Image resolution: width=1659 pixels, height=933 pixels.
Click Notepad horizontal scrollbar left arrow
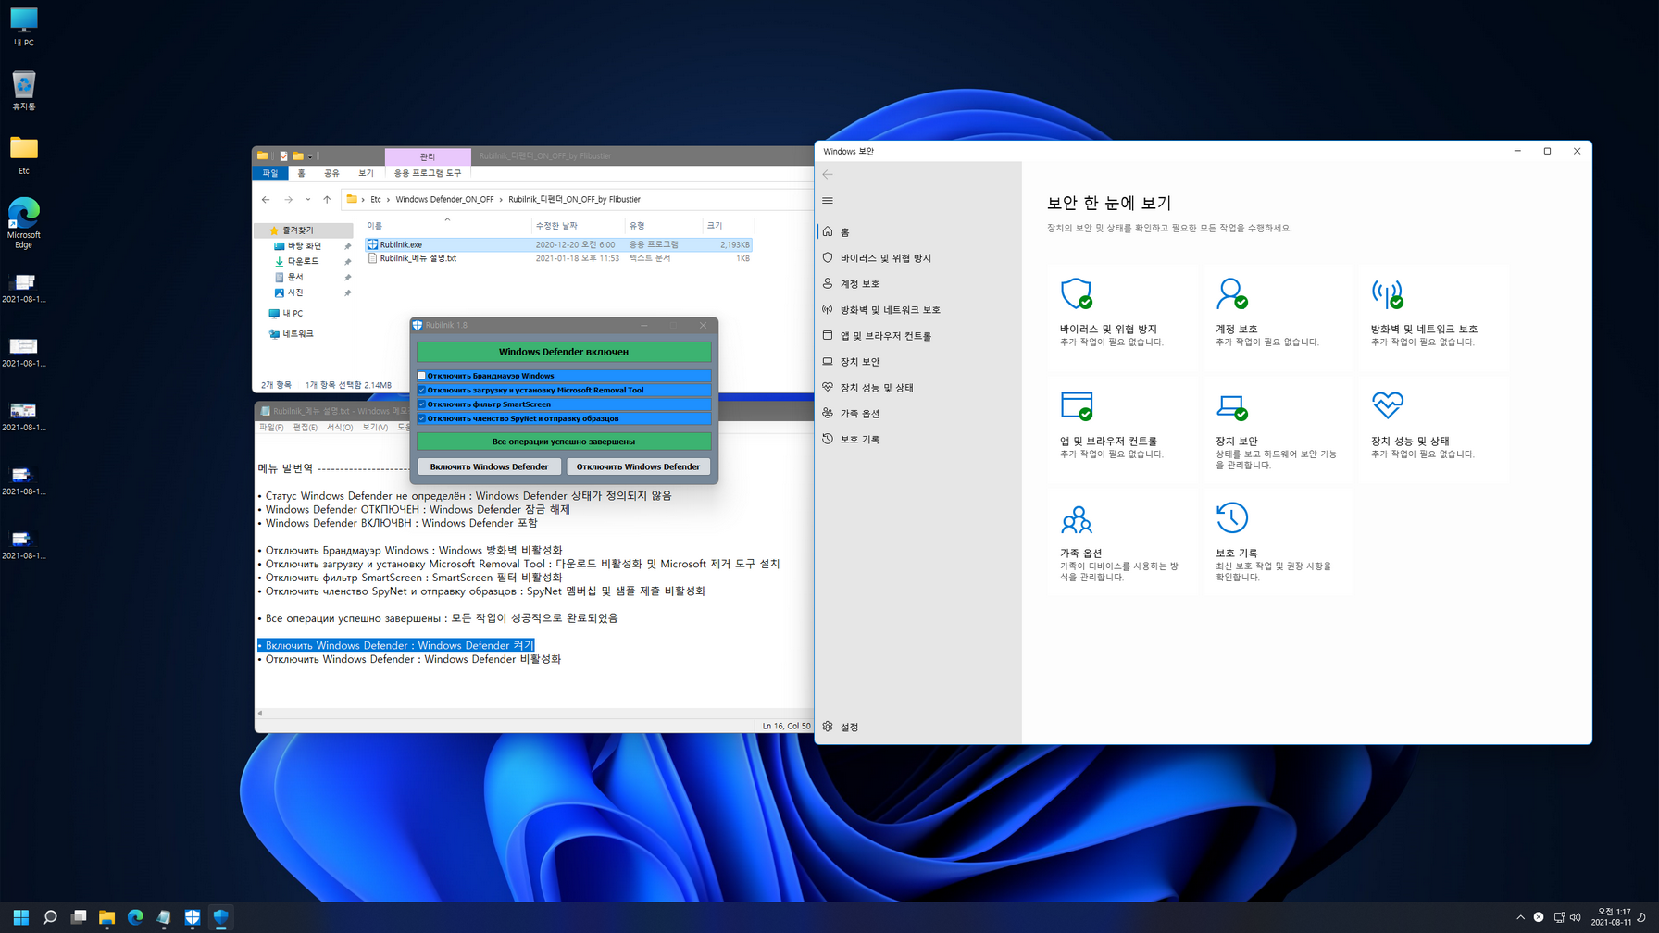coord(260,714)
